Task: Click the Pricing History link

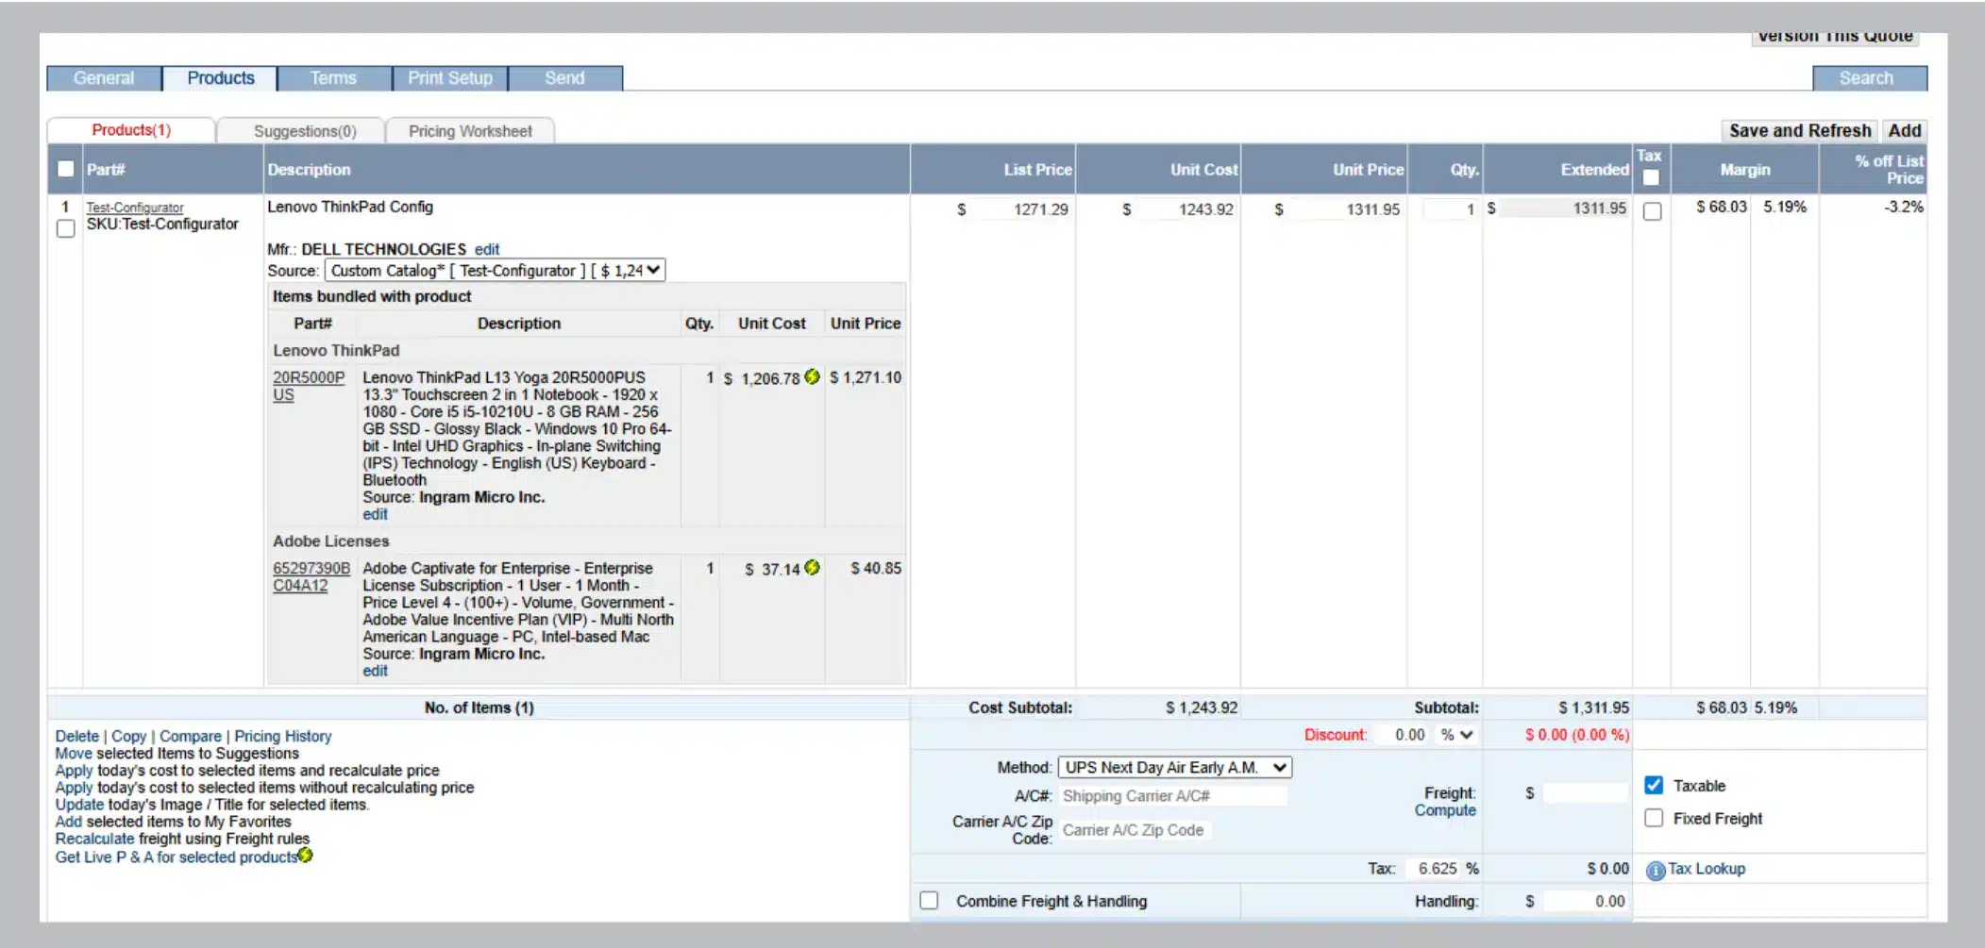Action: [x=283, y=736]
